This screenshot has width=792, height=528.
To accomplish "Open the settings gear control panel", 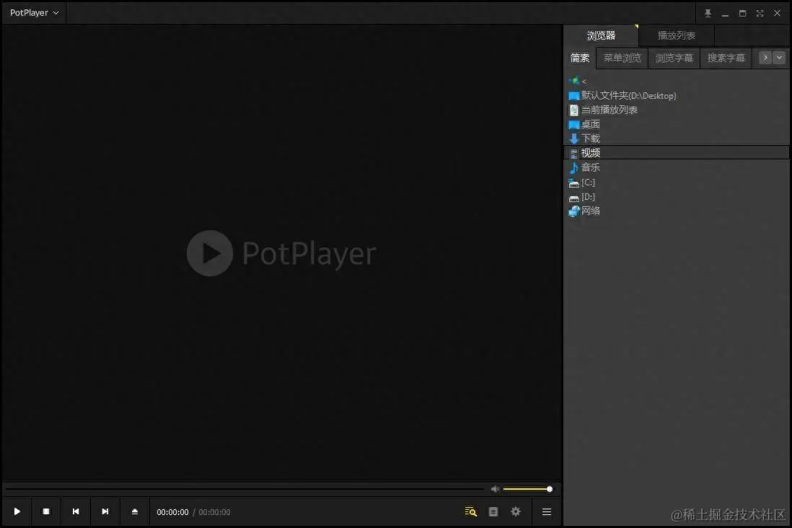I will pos(516,512).
